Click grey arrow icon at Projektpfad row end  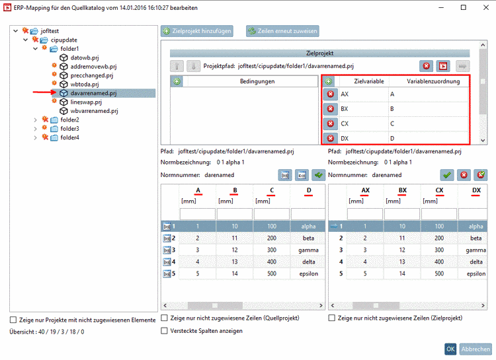click(462, 66)
